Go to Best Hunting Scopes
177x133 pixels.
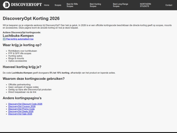(x=95, y=5)
